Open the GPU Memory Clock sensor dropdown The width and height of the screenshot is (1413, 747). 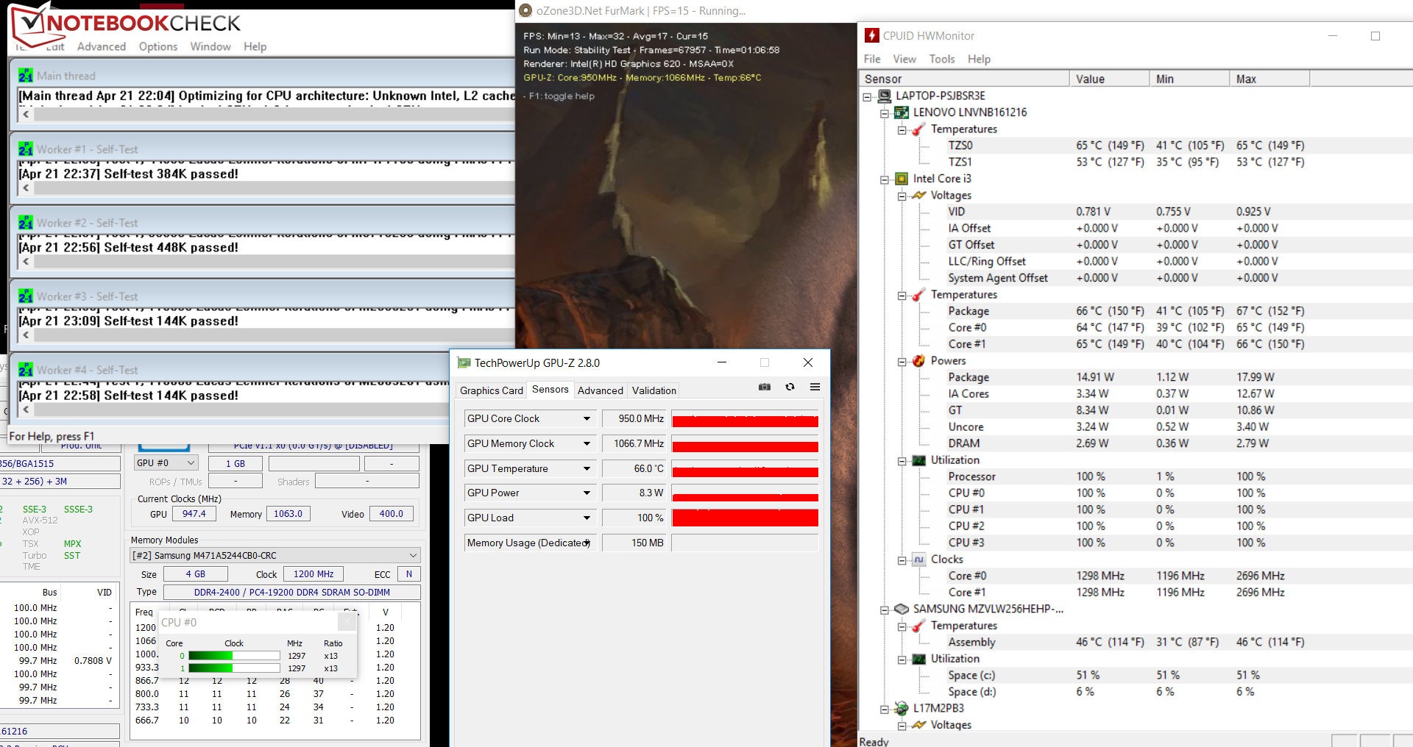pos(587,443)
